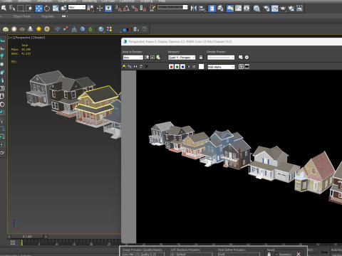Open the Render Preset dropdown
The width and height of the screenshot is (342, 256).
click(221, 58)
